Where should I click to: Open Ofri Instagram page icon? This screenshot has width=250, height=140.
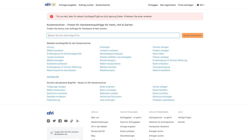[x=48, y=121]
